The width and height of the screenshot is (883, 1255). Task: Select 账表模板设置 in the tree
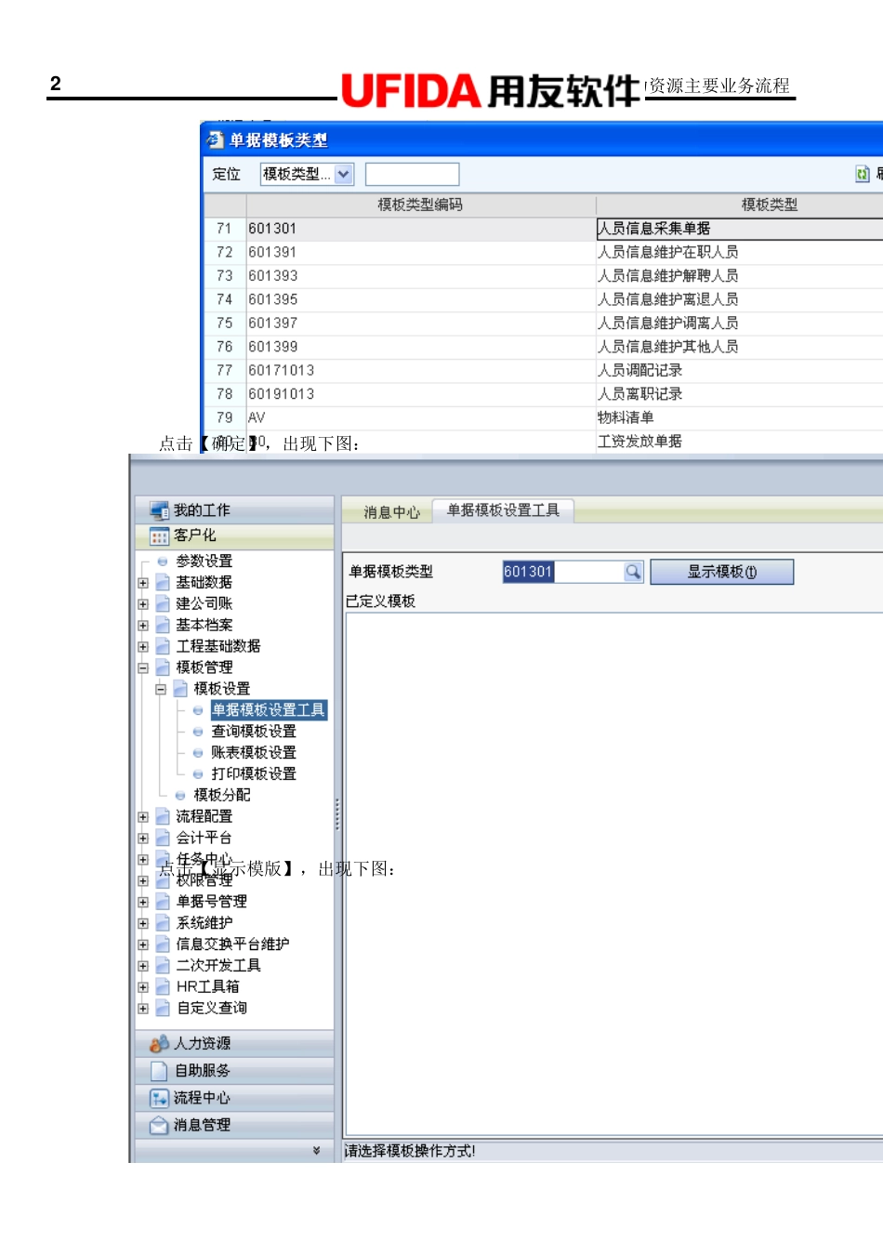[254, 753]
